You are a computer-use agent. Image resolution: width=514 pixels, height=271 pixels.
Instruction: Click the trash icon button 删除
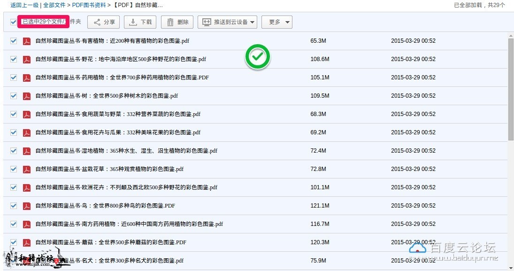pos(177,22)
